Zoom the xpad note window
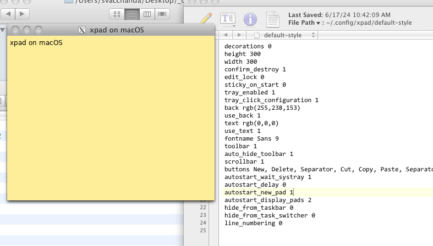 [39, 30]
